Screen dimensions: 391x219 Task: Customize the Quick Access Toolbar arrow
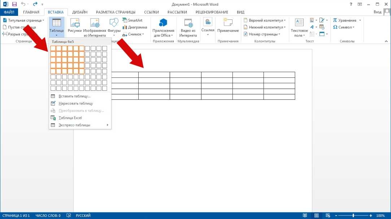[x=42, y=4]
